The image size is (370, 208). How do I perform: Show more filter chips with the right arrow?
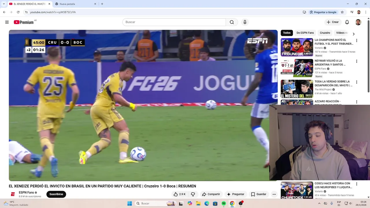pos(353,34)
